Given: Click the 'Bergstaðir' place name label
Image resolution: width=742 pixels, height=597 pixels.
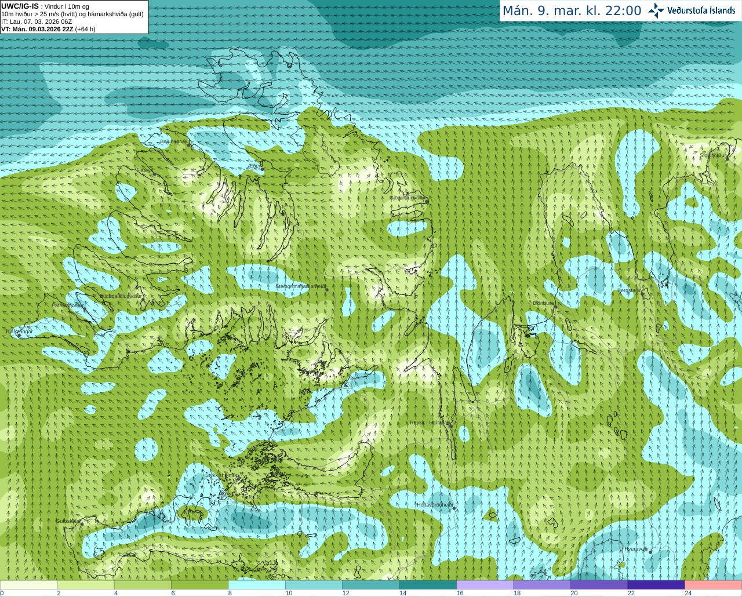Looking at the screenshot, I should 630,290.
